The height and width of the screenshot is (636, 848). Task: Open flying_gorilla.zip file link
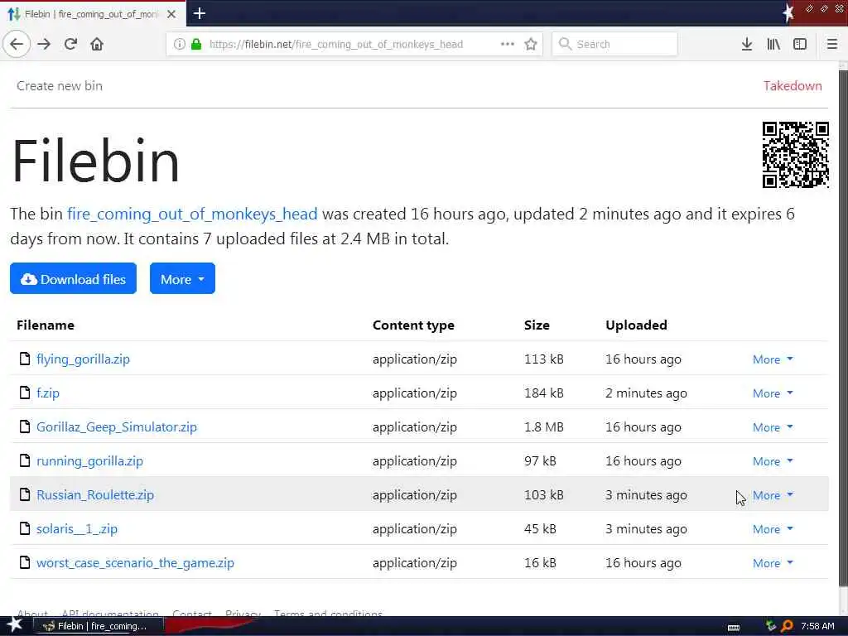click(x=83, y=359)
